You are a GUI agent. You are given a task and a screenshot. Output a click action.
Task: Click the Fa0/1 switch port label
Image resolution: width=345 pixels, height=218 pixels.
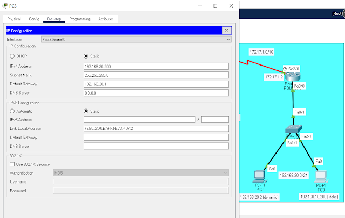pyautogui.click(x=300, y=112)
